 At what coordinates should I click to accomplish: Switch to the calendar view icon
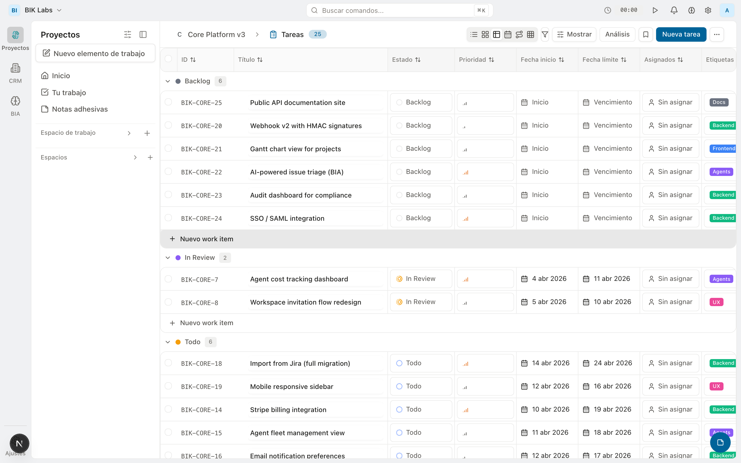pyautogui.click(x=508, y=34)
